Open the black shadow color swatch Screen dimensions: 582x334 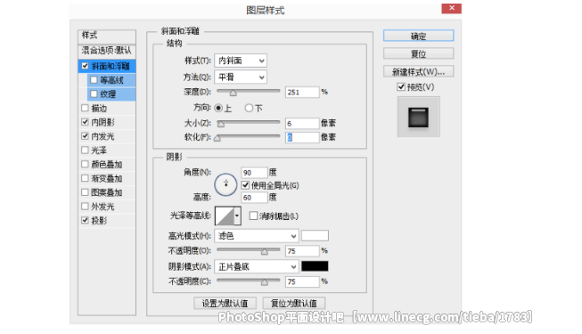click(x=315, y=266)
